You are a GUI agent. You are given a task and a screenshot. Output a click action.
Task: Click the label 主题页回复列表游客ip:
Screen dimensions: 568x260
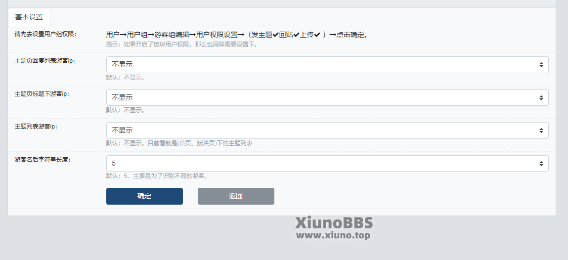[45, 61]
